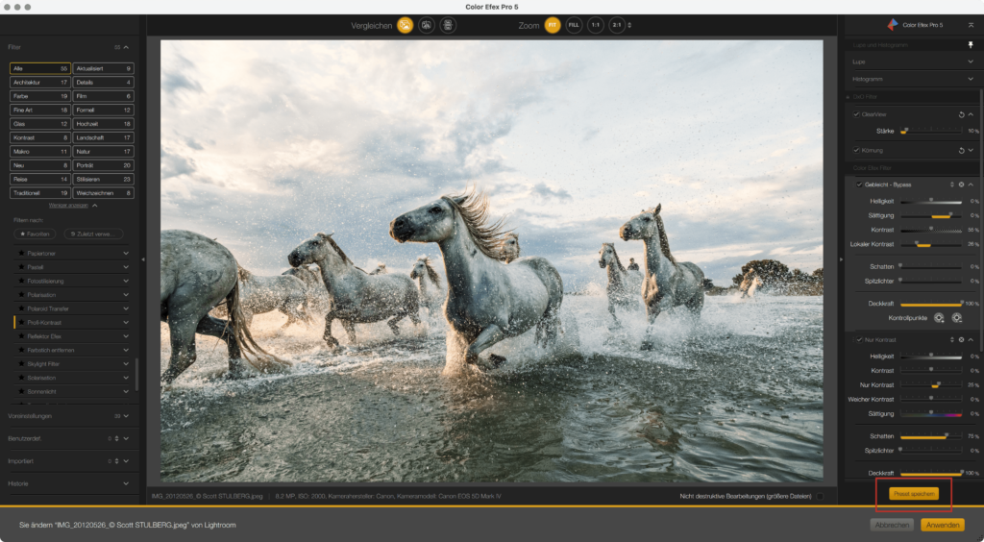The image size is (984, 542).
Task: Expand the Körnung settings
Action: (971, 151)
